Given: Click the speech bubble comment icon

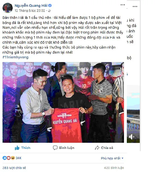Looking at the screenshot, I should [55, 148].
